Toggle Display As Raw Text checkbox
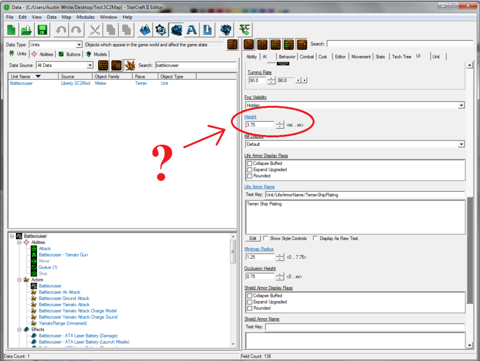Screen dimensions: 480x361 315,238
